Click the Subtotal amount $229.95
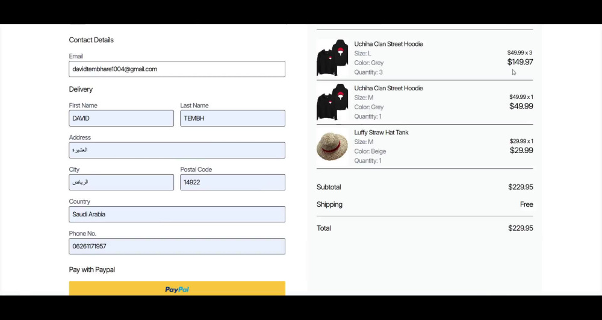Image resolution: width=602 pixels, height=320 pixels. (521, 187)
